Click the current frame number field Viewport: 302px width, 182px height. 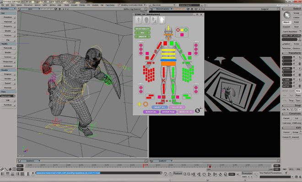[232, 174]
